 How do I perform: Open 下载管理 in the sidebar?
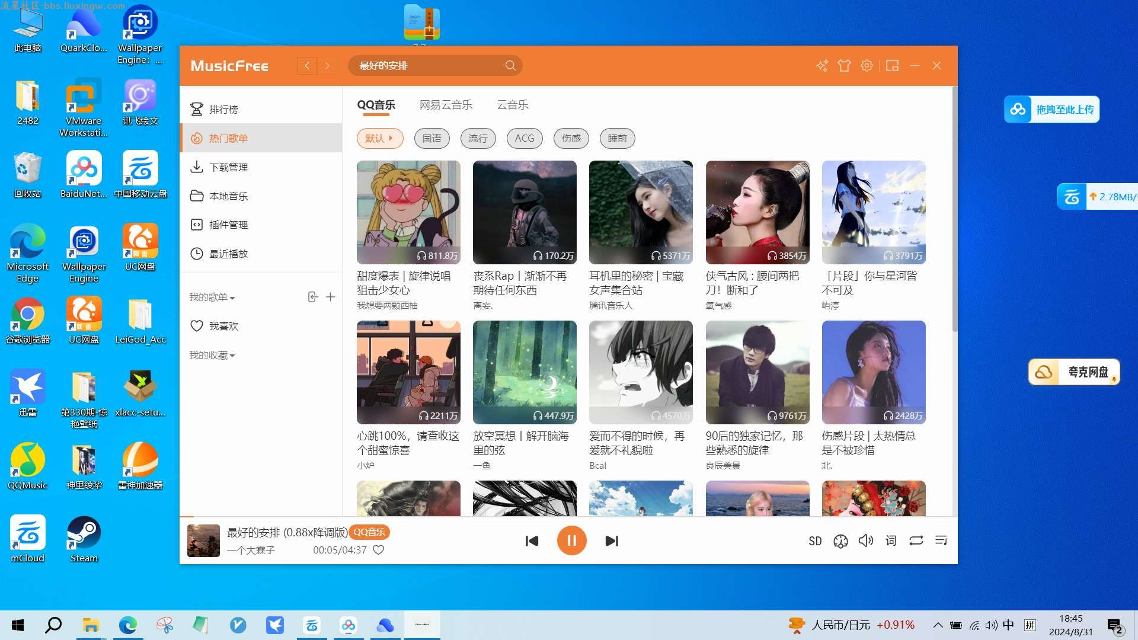pyautogui.click(x=261, y=167)
